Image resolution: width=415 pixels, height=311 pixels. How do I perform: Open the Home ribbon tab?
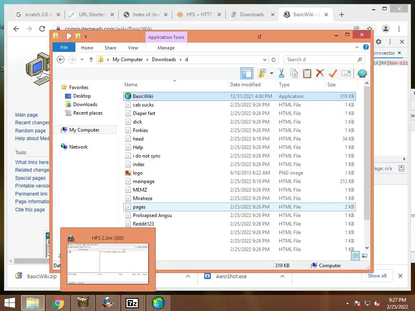click(87, 48)
